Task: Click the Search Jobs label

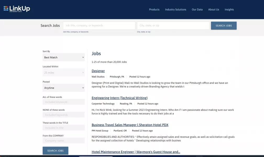Action: 50,26
